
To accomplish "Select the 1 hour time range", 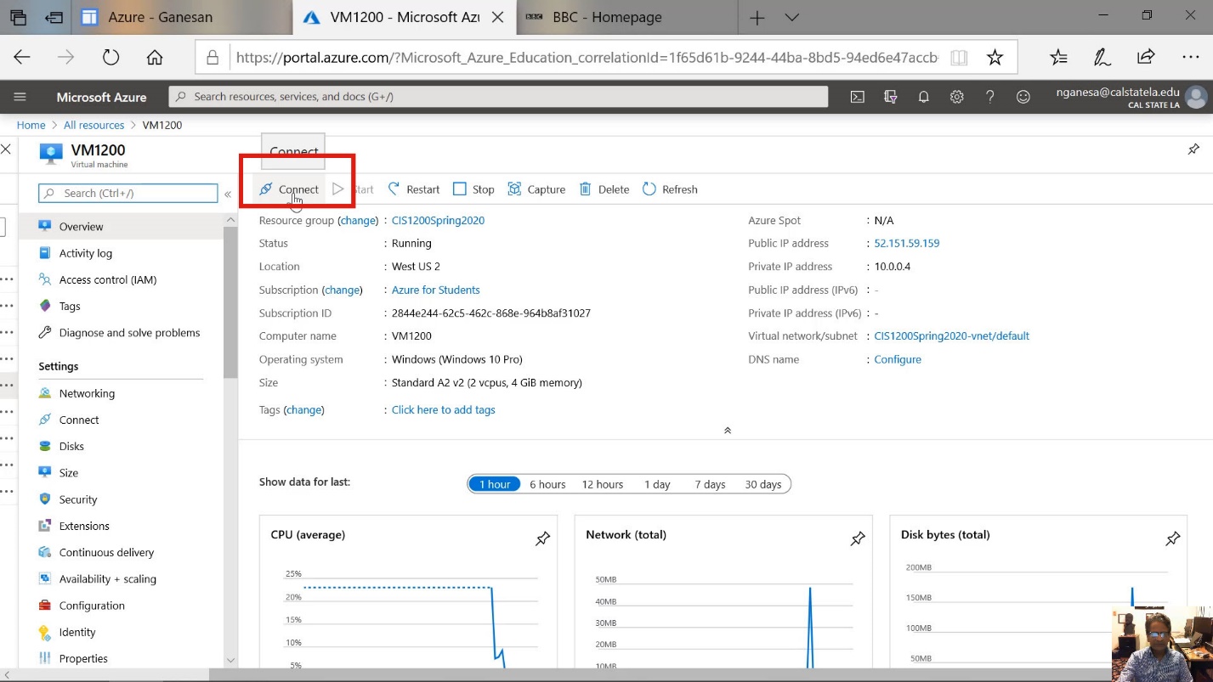I will coord(495,484).
